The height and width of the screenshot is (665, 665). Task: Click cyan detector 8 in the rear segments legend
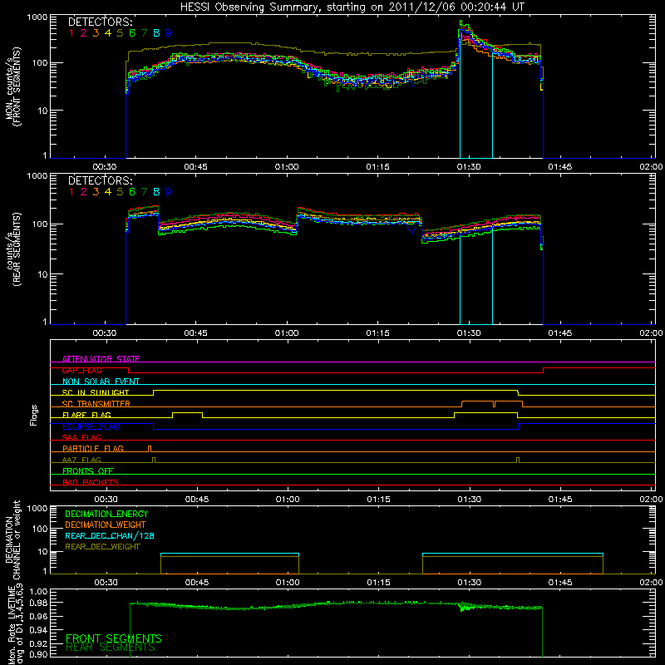pyautogui.click(x=156, y=192)
